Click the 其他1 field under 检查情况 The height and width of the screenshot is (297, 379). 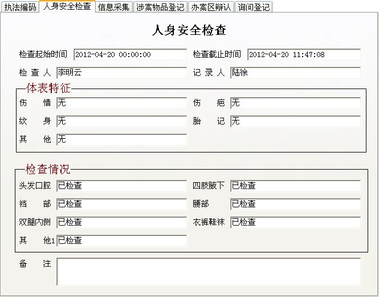pos(121,240)
